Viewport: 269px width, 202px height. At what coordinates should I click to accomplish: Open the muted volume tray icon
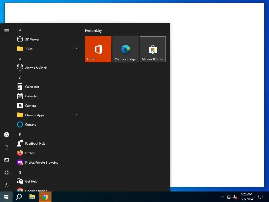(235, 197)
